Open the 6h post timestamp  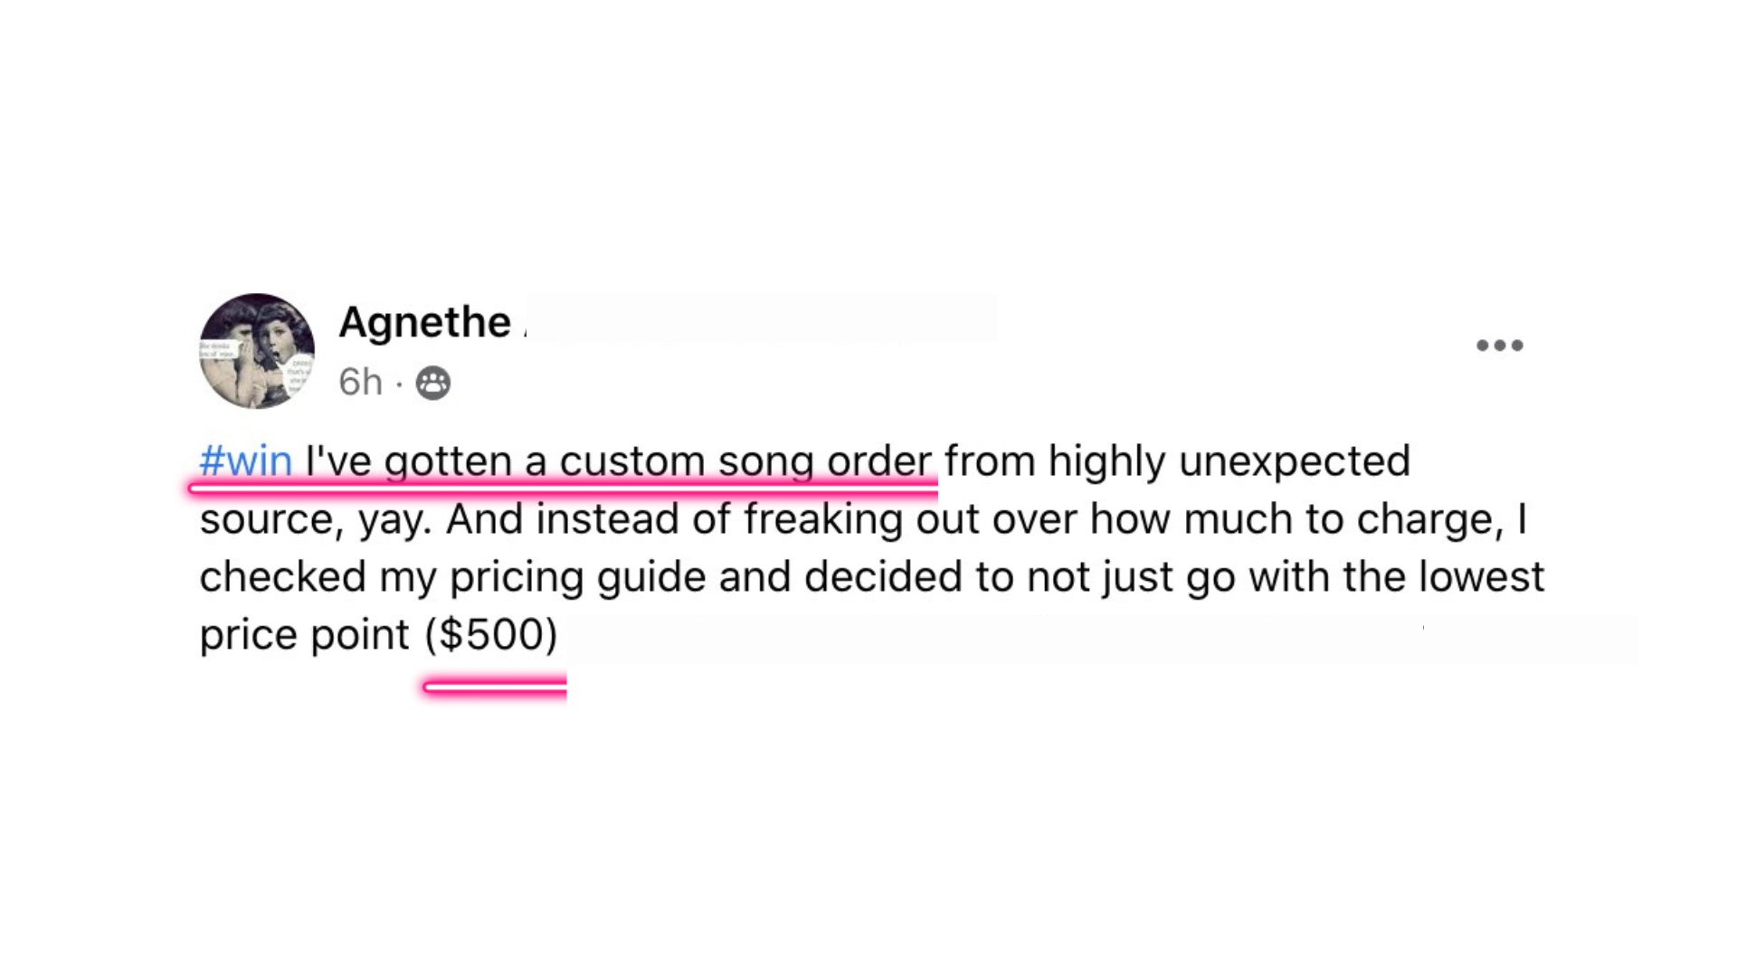click(x=360, y=383)
